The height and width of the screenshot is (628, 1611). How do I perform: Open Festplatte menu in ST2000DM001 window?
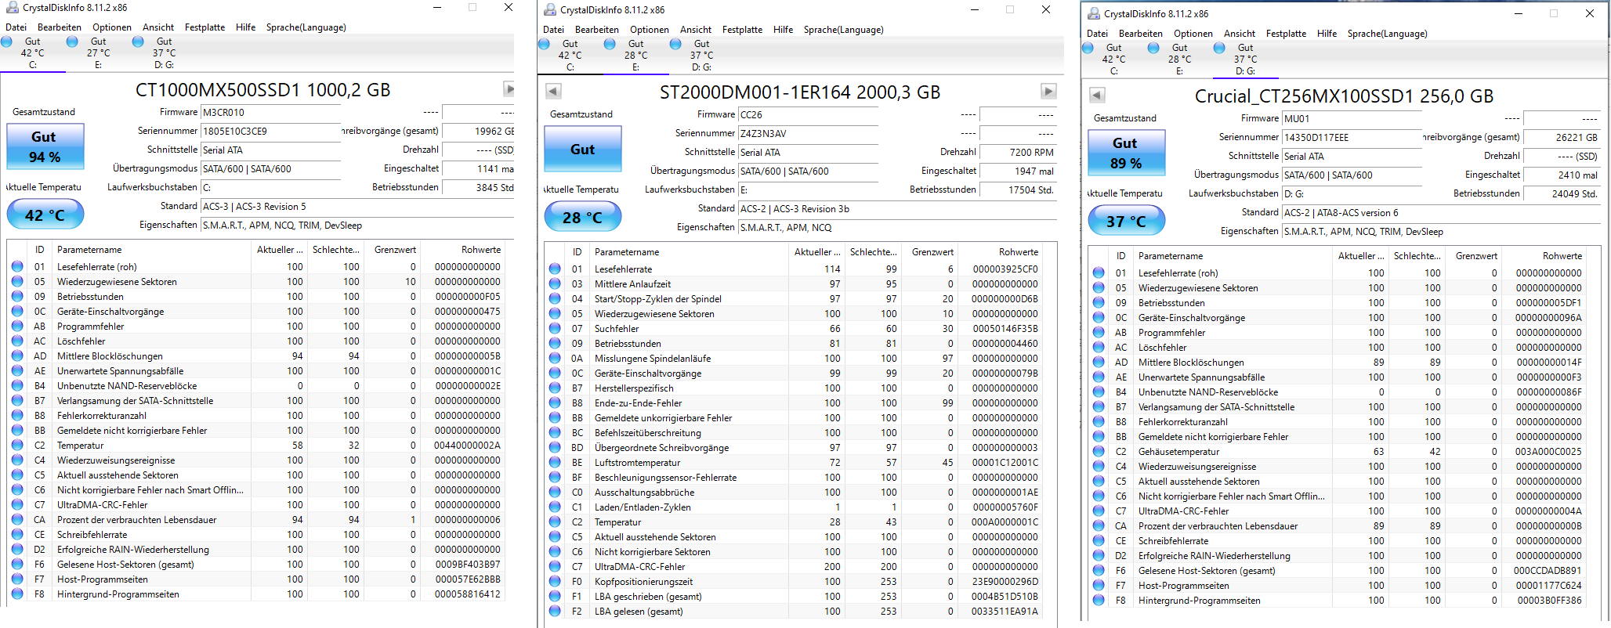742,30
